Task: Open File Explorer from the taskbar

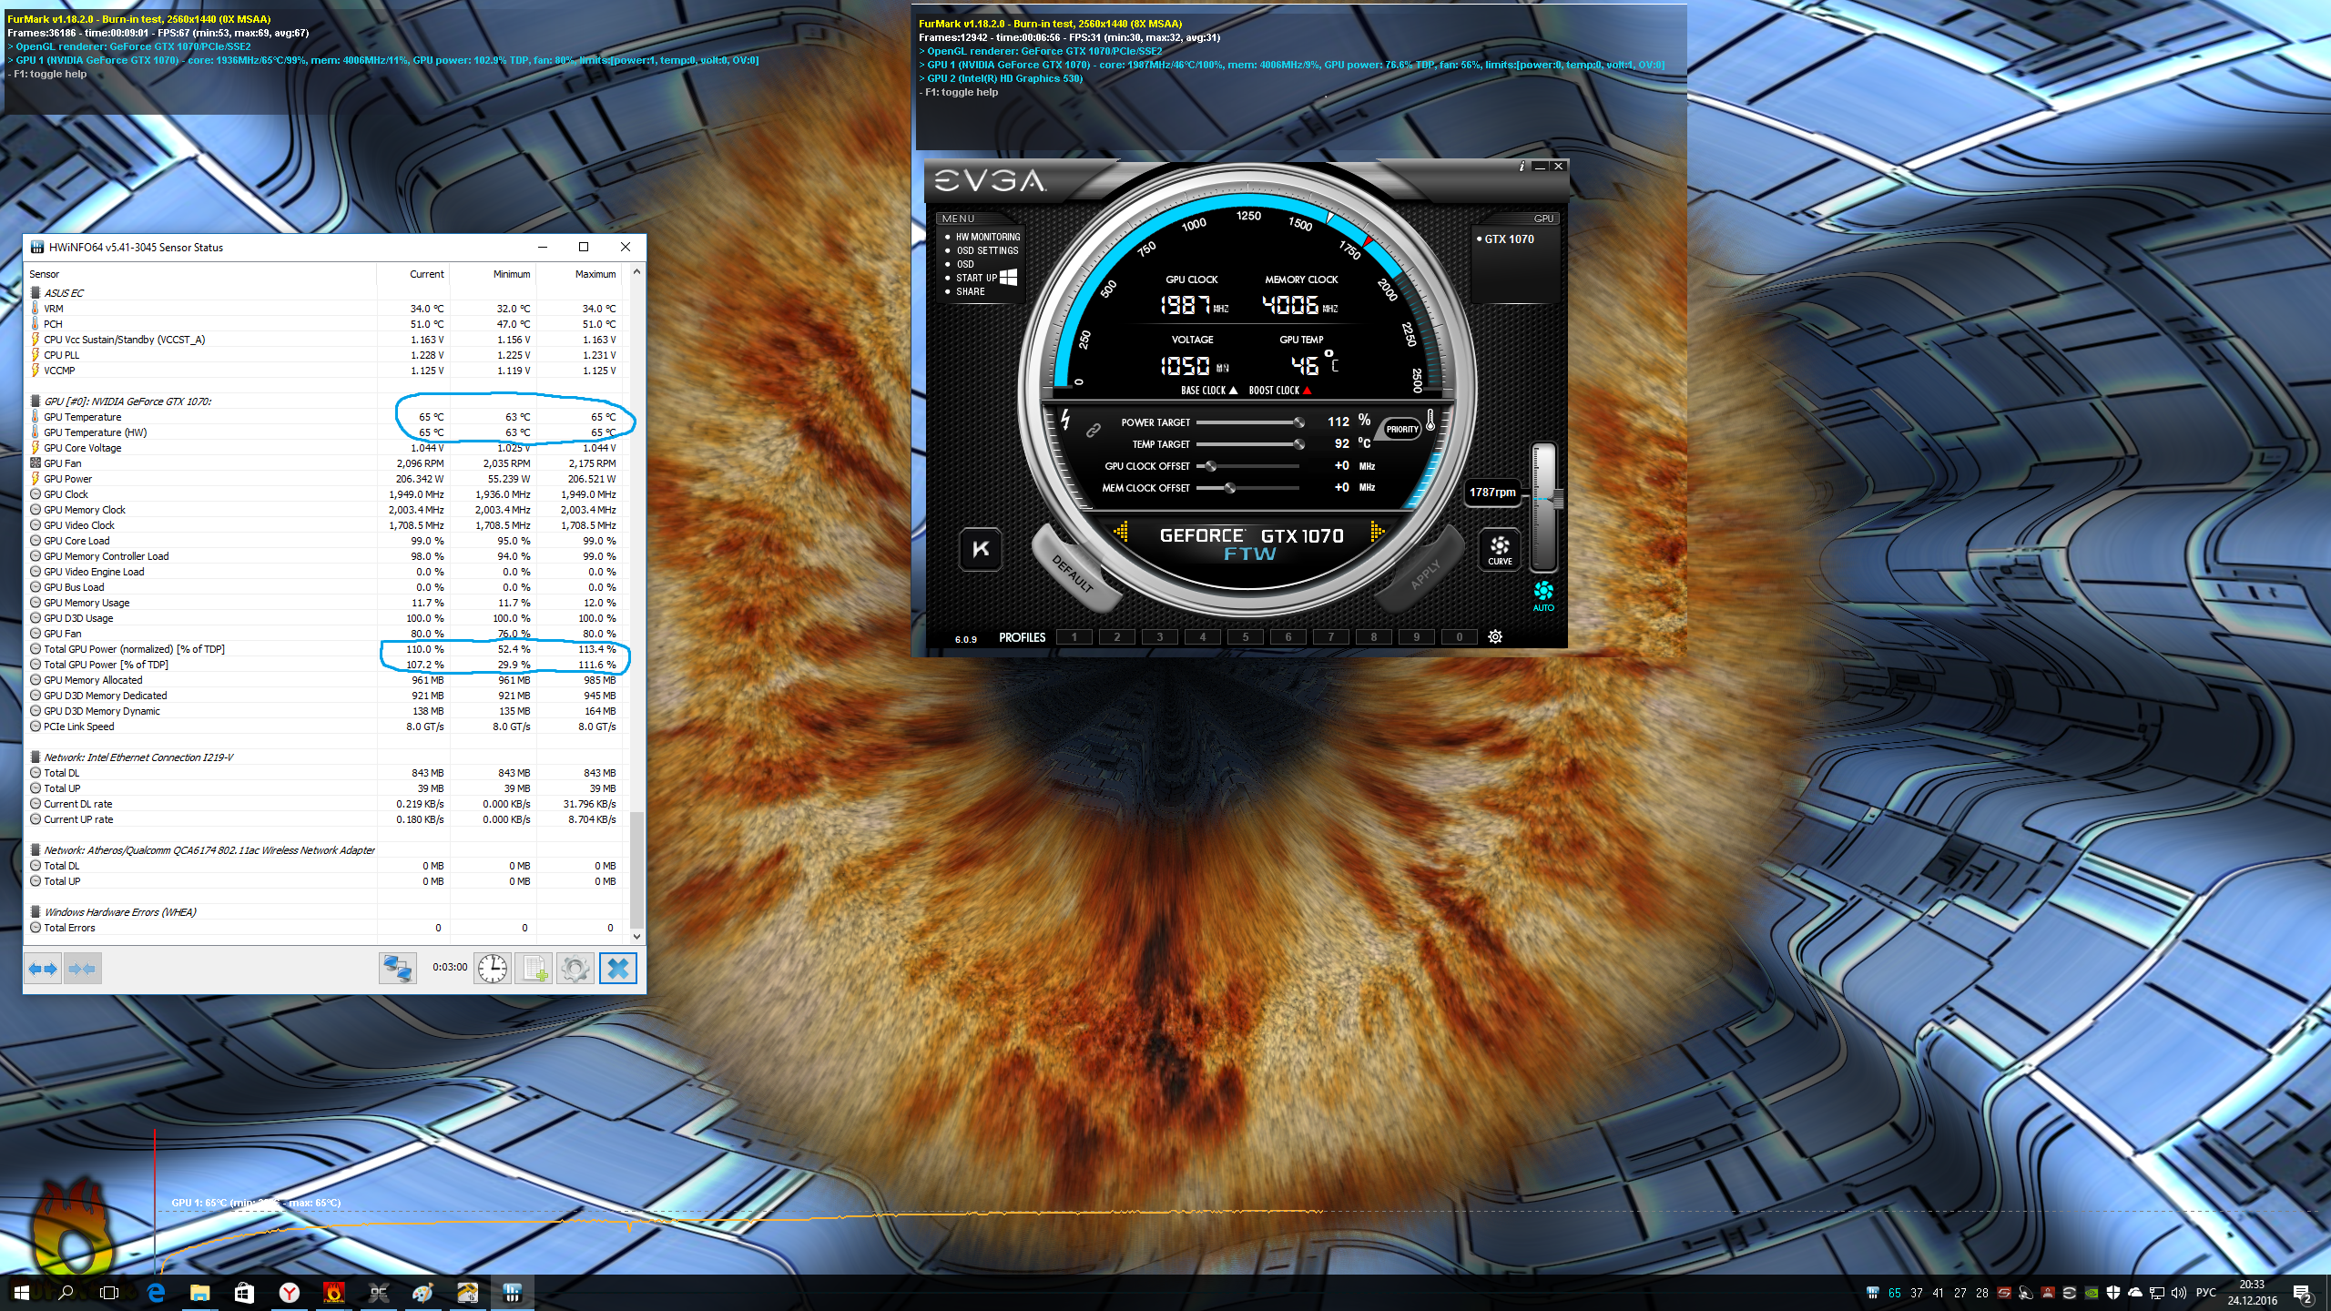Action: coord(199,1293)
